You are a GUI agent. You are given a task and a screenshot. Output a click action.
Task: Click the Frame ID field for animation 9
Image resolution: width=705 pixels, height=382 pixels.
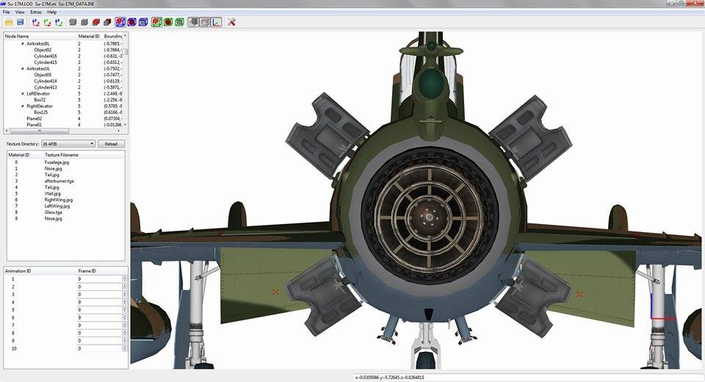100,341
